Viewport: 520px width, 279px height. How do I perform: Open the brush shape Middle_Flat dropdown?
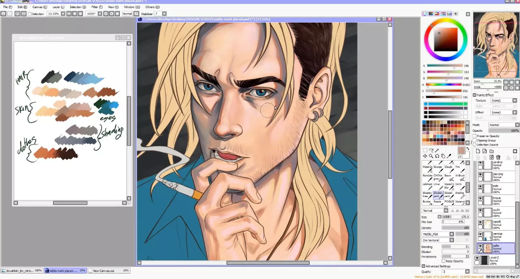[451, 234]
